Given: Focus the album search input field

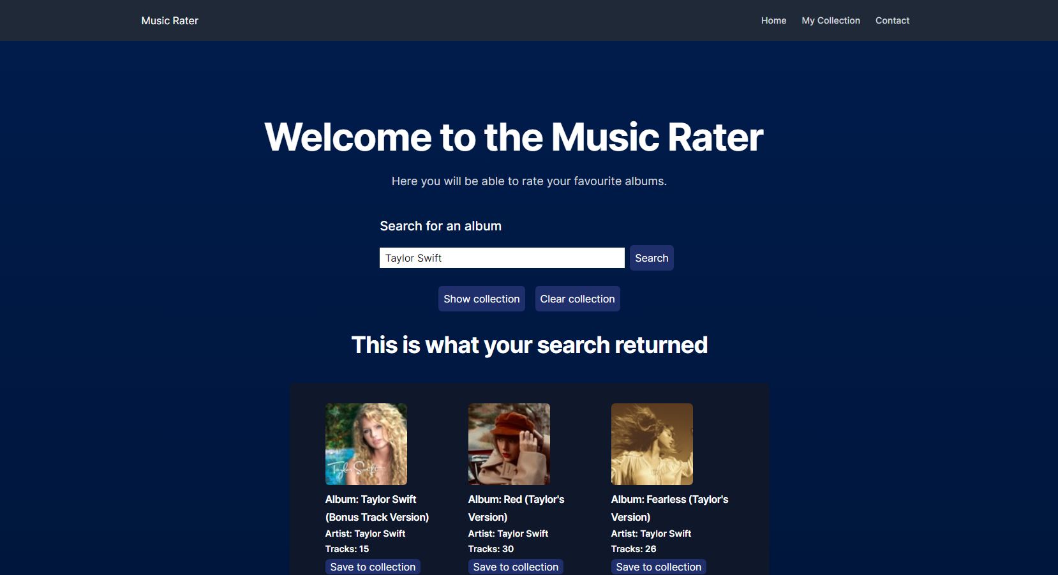Looking at the screenshot, I should (x=502, y=258).
